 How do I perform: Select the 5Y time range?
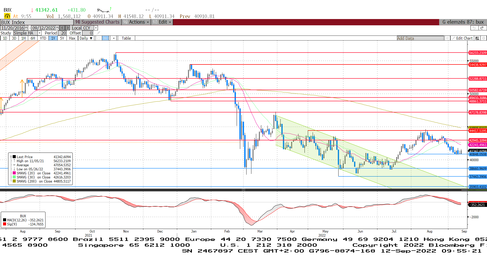coord(62,38)
